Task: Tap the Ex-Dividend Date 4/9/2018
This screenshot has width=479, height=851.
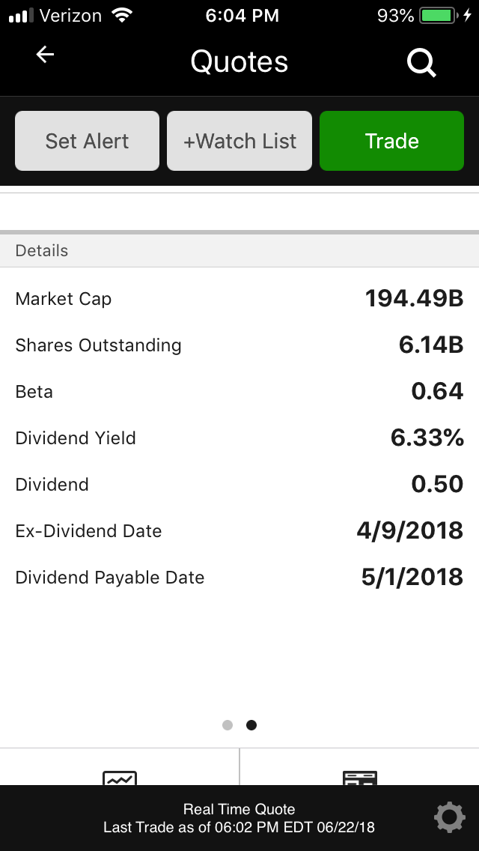Action: pyautogui.click(x=409, y=531)
